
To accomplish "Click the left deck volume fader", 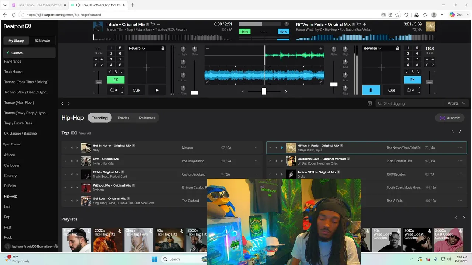I will (x=195, y=92).
